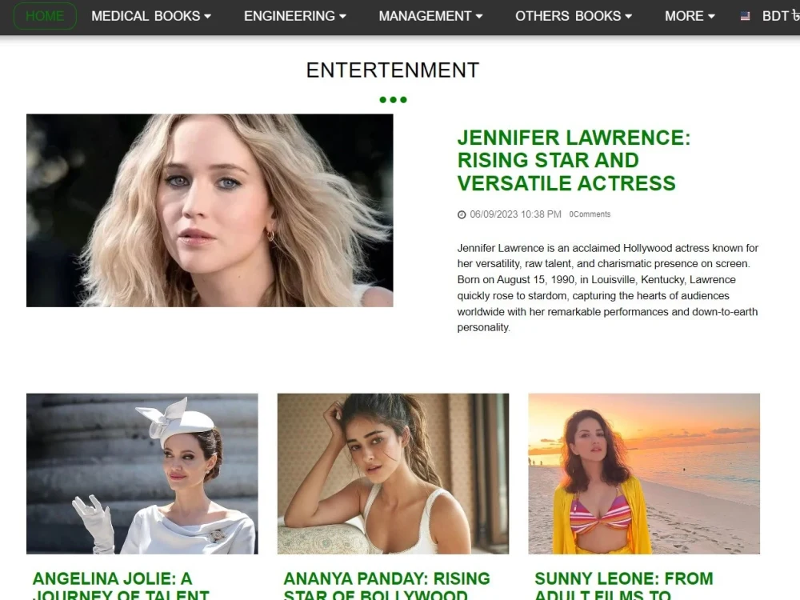Open the Ananya Panday article image

click(x=393, y=474)
